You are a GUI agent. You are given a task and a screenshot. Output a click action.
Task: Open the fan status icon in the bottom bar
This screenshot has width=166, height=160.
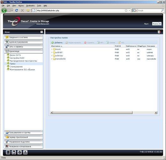19,152
